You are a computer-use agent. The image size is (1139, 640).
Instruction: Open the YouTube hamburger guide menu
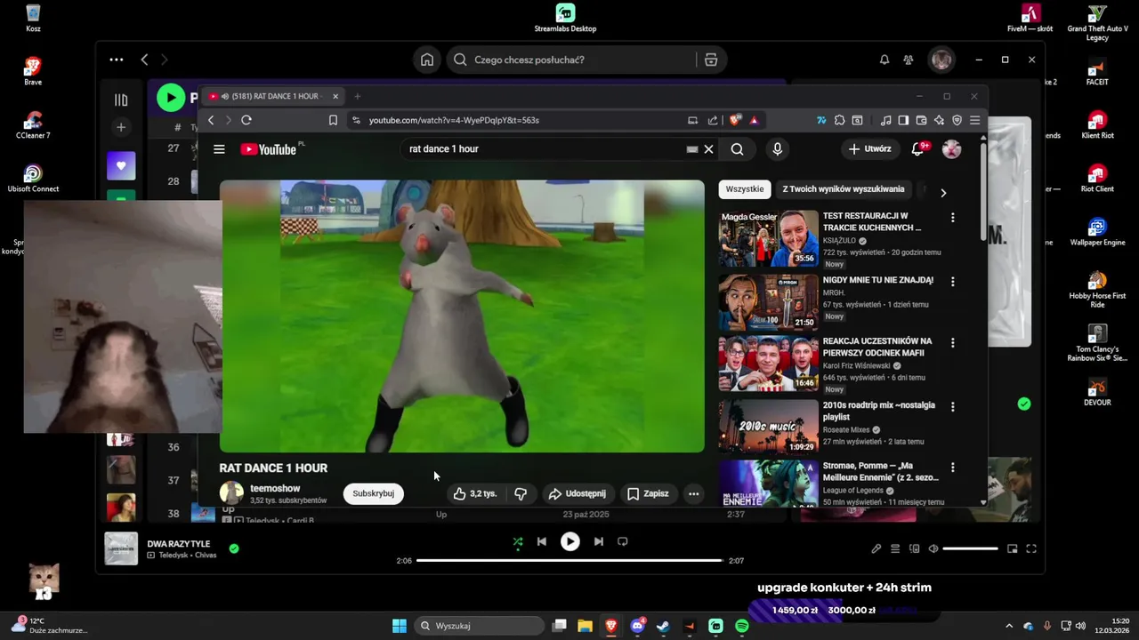[219, 149]
